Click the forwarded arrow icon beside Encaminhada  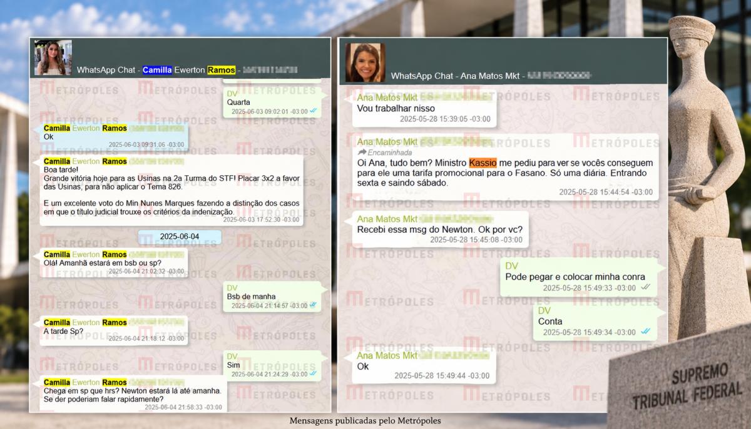362,152
